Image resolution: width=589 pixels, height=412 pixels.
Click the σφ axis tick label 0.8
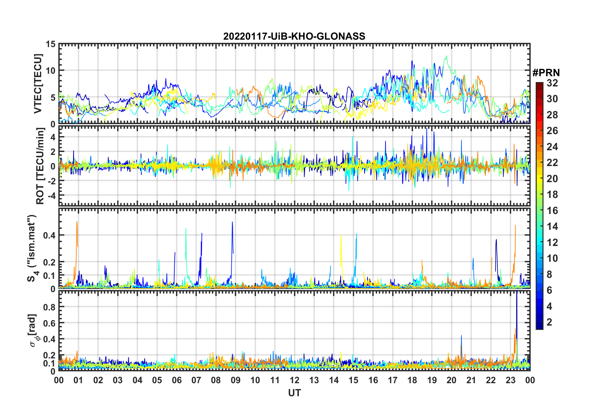(x=50, y=307)
